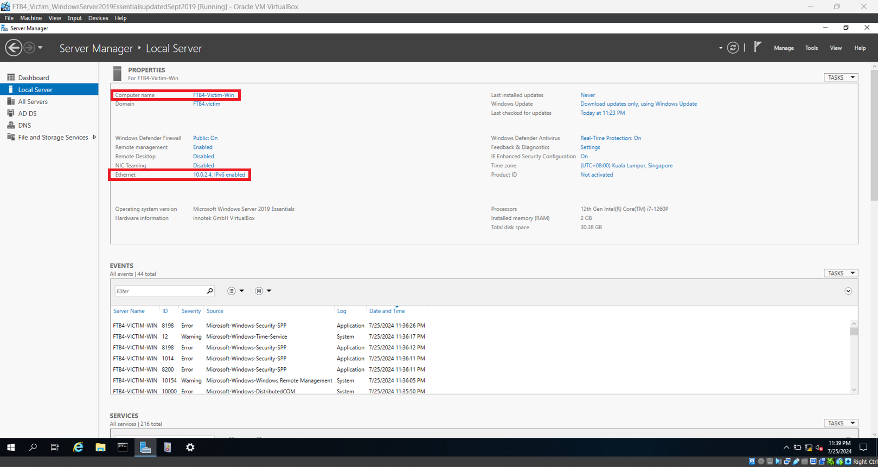This screenshot has width=878, height=467.
Task: Select Dashboard in the left navigation pane
Action: pyautogui.click(x=34, y=77)
